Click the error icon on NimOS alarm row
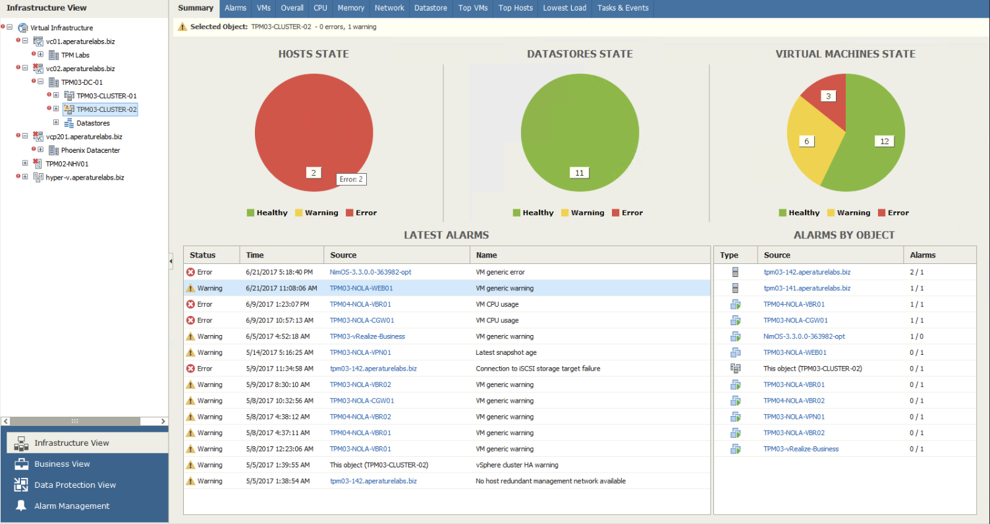The image size is (990, 524). tap(190, 272)
